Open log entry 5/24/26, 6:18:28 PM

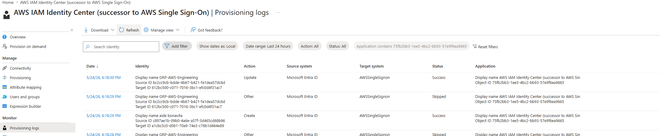tap(103, 135)
